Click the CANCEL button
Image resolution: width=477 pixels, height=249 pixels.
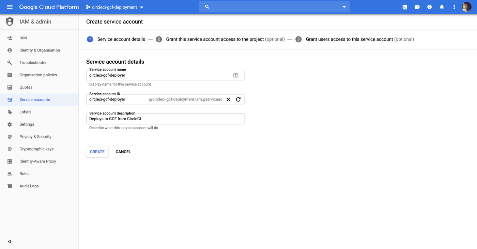click(x=123, y=152)
